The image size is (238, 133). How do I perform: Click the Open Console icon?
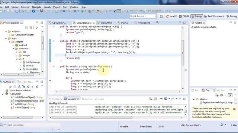(173, 99)
